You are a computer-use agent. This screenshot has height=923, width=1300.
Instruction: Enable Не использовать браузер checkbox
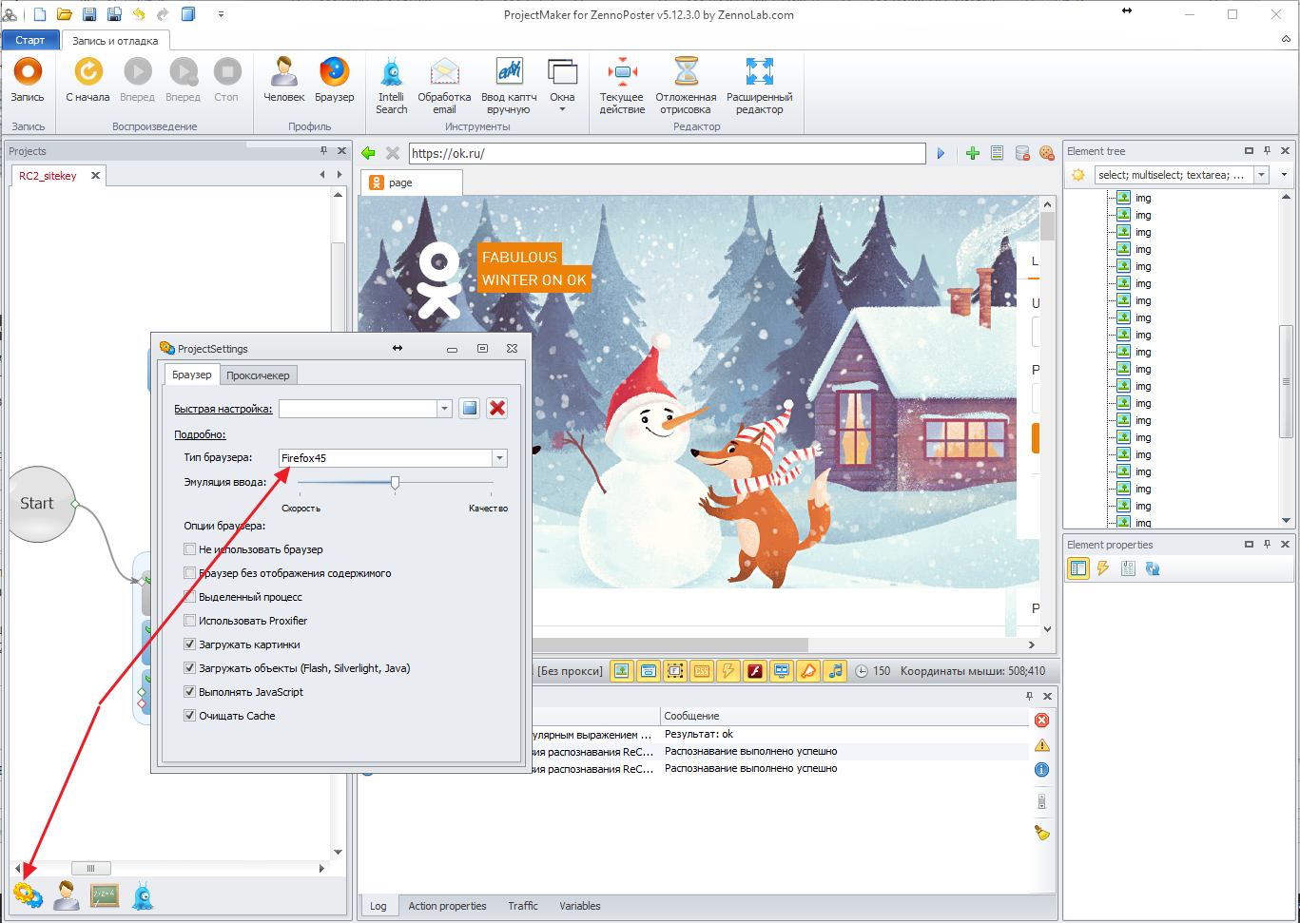point(190,549)
